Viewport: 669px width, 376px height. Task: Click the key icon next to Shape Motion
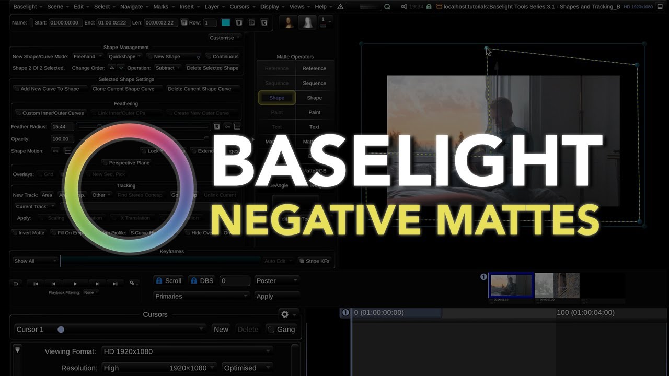[55, 151]
